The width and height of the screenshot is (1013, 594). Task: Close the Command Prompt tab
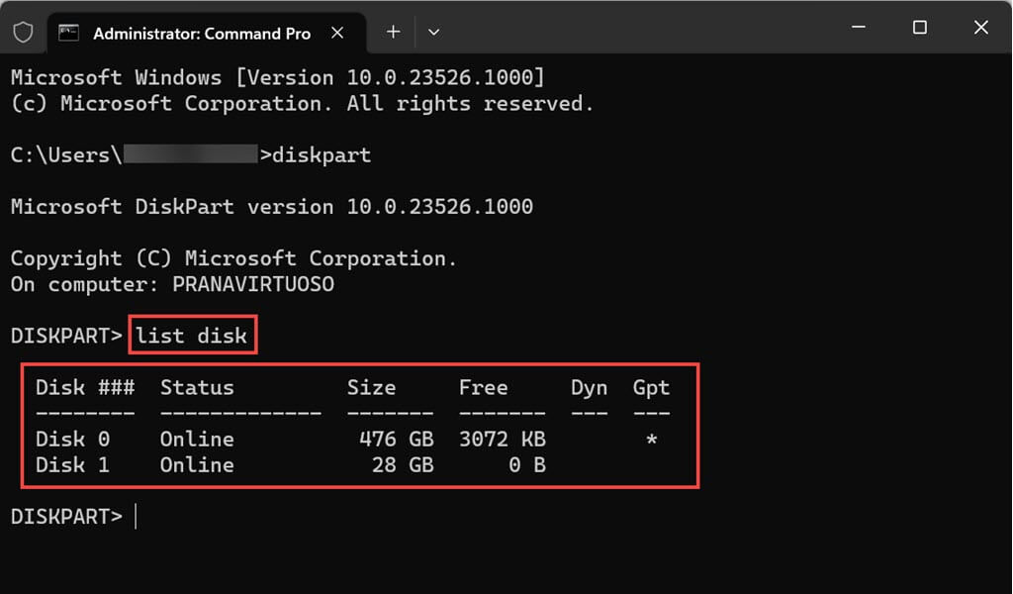pos(337,33)
